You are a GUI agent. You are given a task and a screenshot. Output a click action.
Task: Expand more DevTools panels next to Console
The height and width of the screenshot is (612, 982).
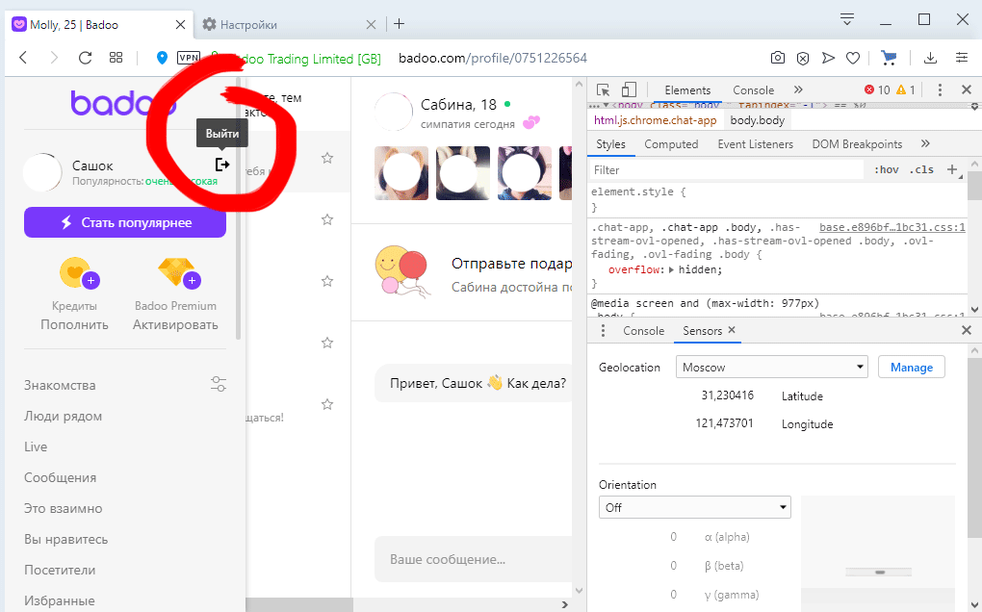pos(798,89)
